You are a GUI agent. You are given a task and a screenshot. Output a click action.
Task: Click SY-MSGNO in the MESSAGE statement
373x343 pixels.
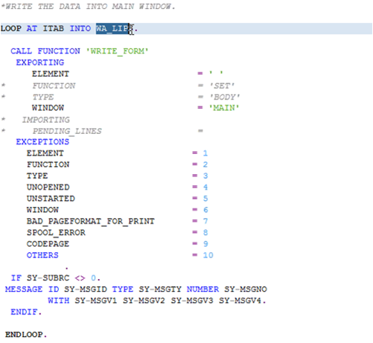tap(246, 289)
